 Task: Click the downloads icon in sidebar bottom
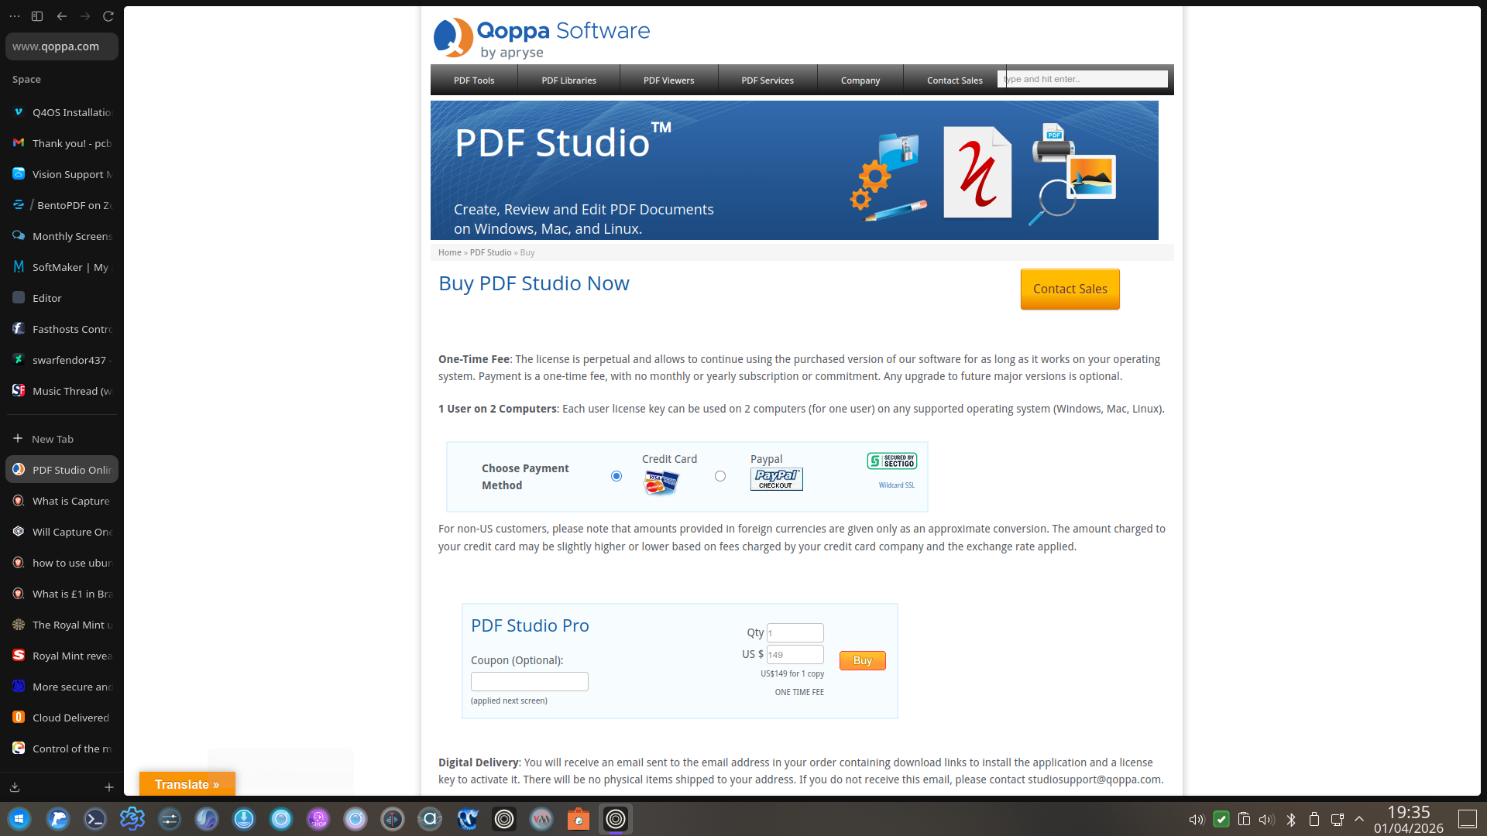pos(15,787)
